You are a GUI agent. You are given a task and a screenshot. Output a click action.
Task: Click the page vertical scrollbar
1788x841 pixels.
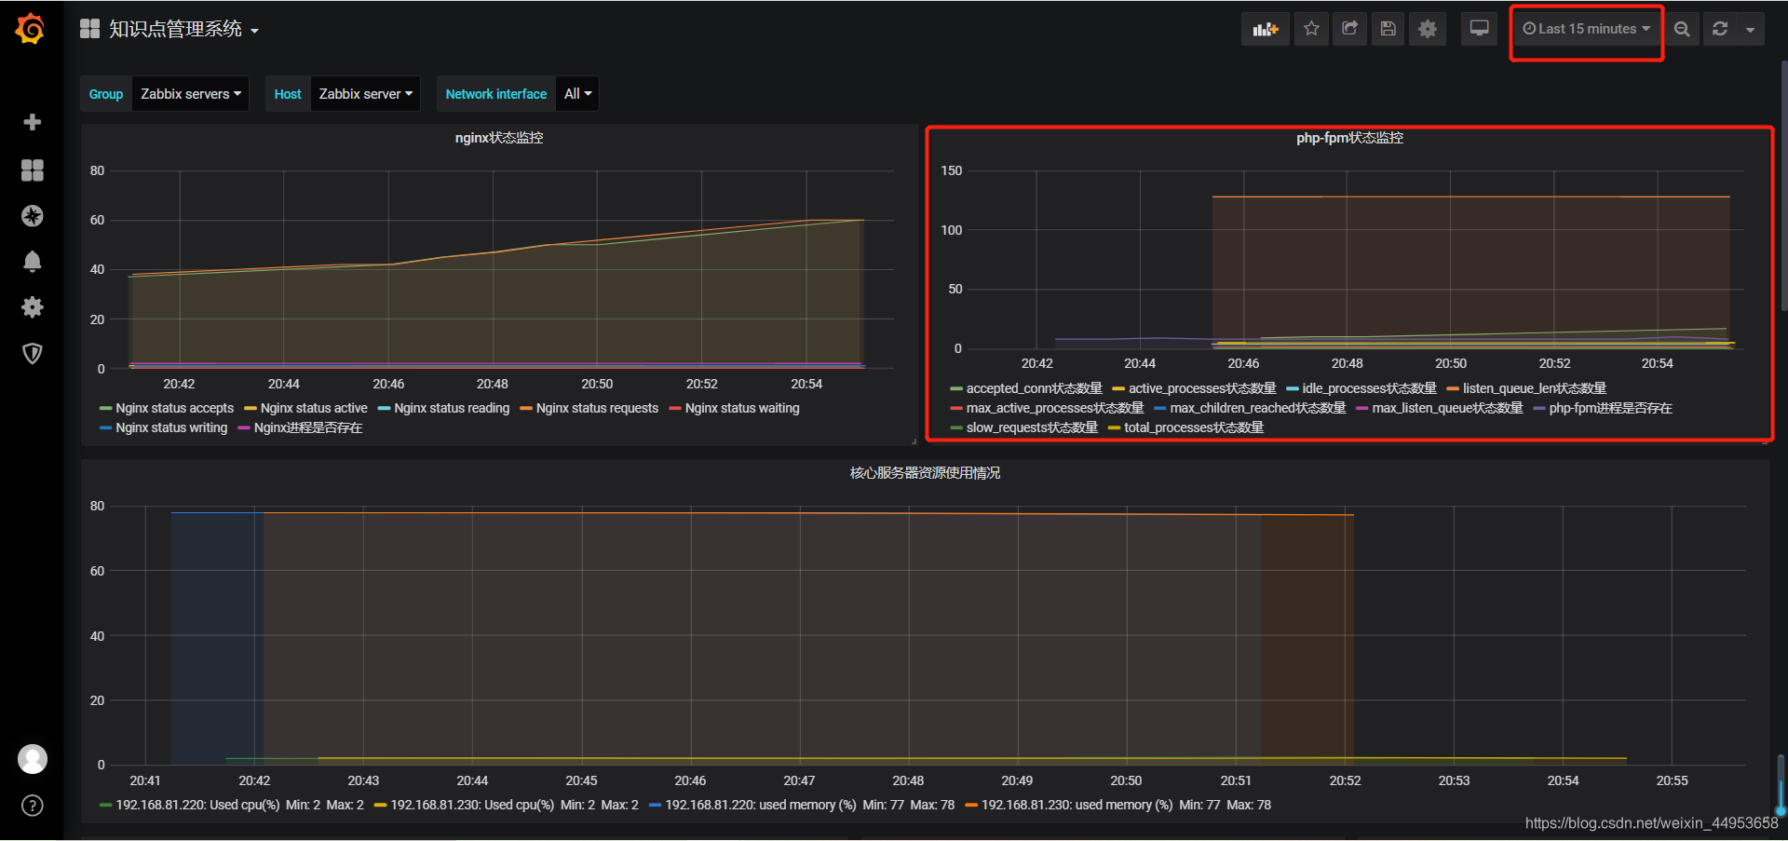tap(1782, 186)
